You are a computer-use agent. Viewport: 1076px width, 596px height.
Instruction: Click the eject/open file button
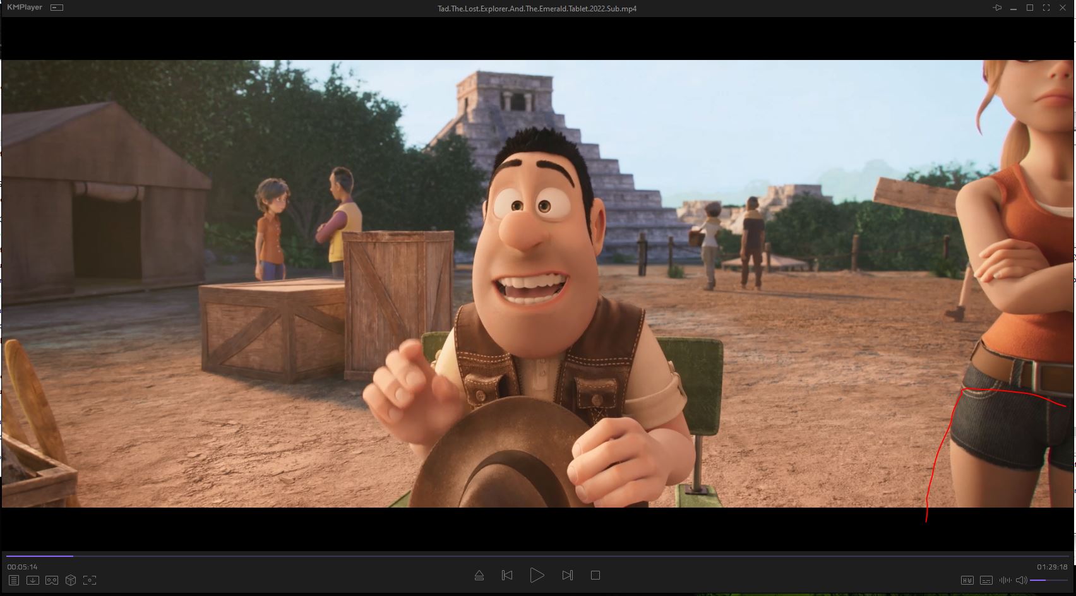[x=479, y=575]
